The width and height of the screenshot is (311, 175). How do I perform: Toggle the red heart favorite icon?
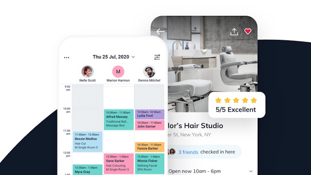pos(248,32)
